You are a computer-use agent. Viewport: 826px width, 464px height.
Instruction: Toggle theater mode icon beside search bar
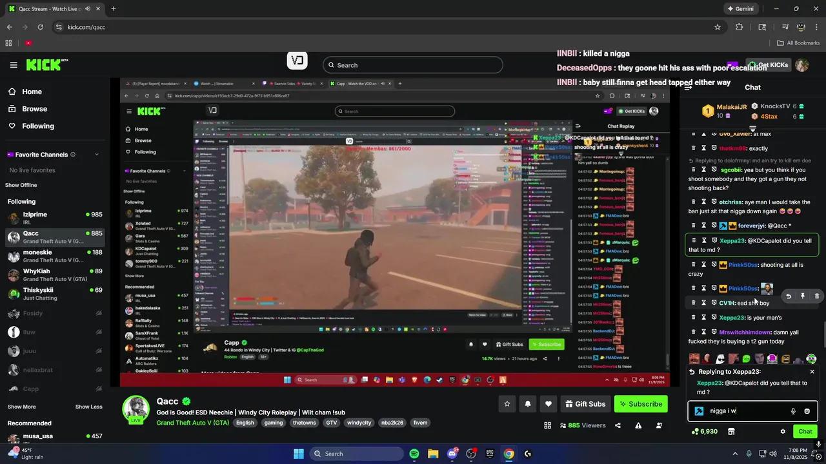coord(297,61)
